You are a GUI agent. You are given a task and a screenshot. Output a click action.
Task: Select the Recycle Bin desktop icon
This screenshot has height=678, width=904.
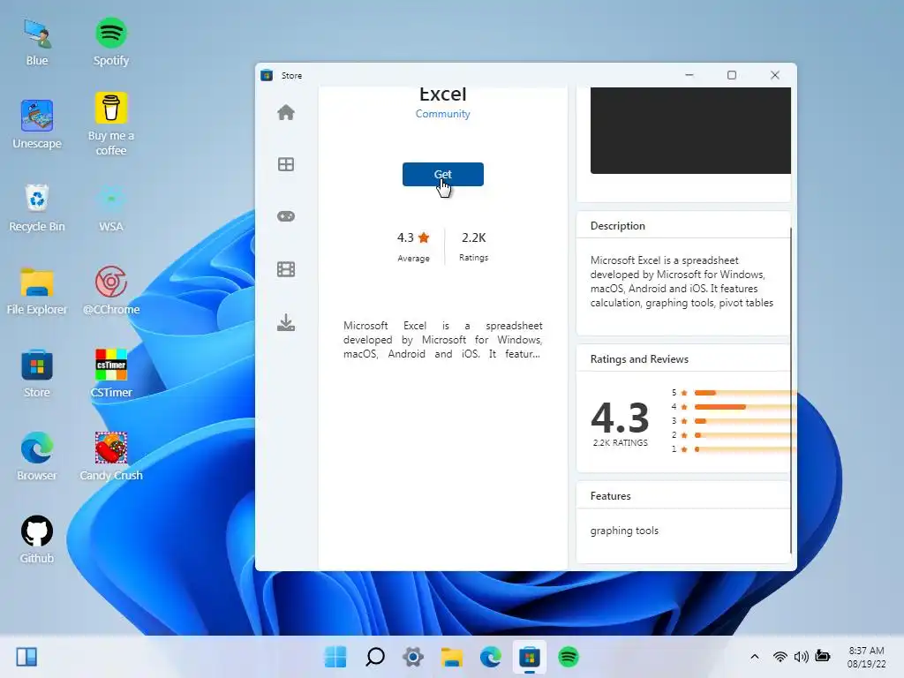[37, 207]
